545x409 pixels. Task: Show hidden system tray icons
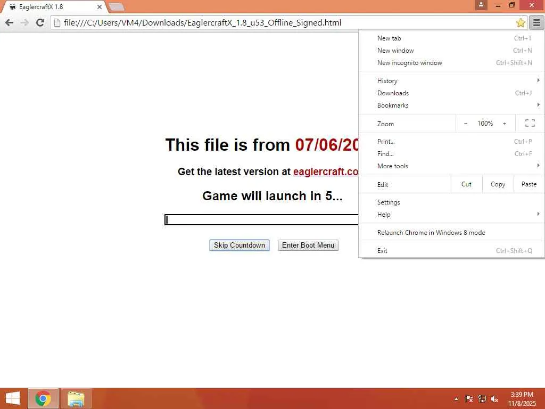coord(456,399)
